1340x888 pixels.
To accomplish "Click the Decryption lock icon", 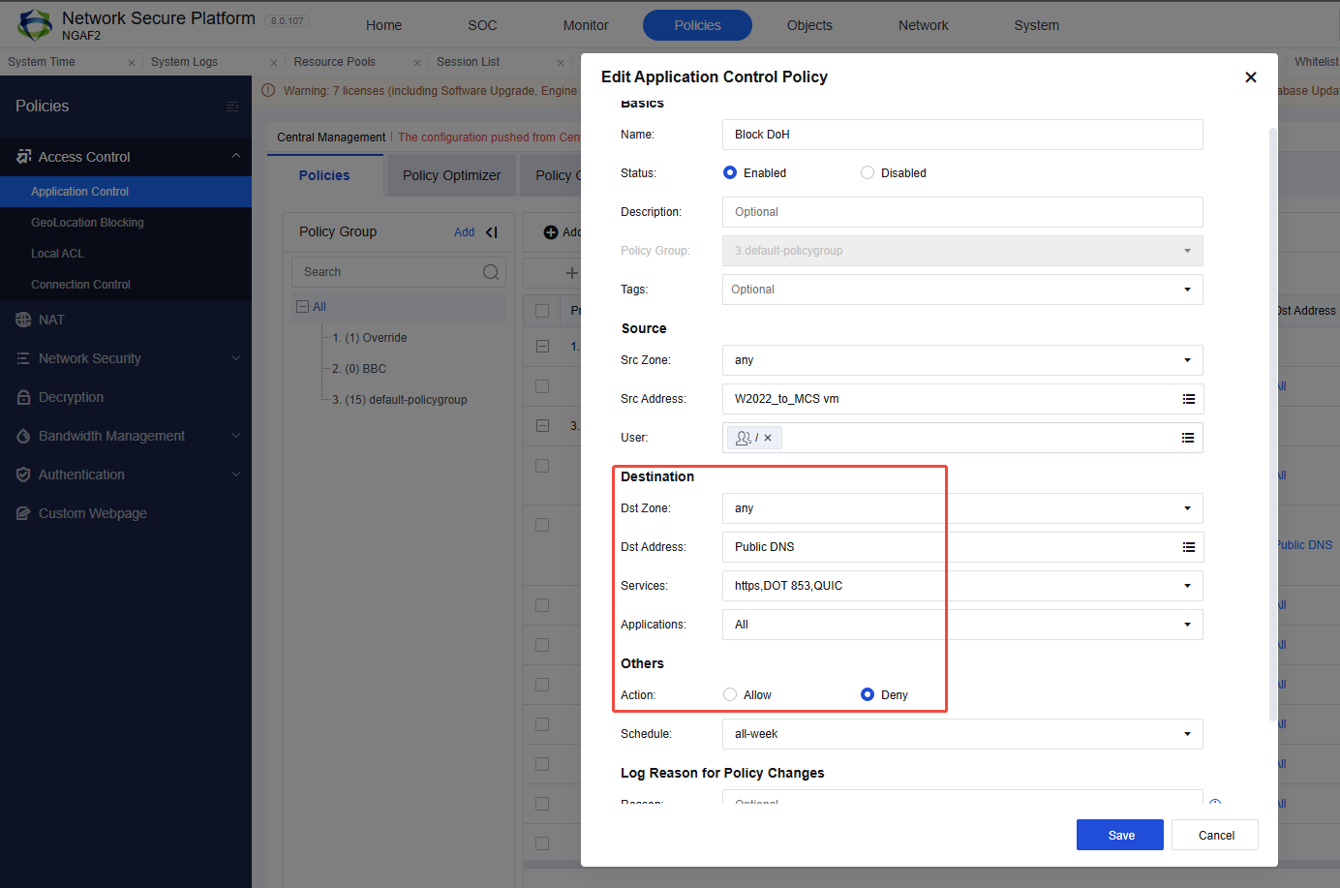I will [23, 397].
